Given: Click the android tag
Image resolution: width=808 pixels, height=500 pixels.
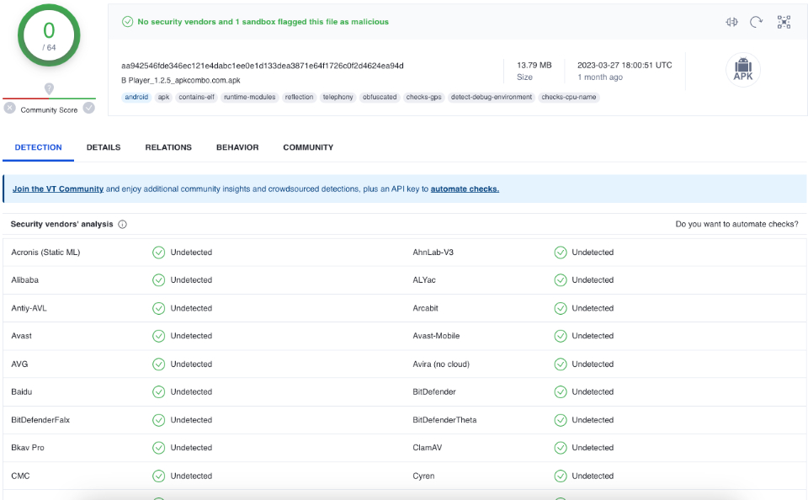Looking at the screenshot, I should pyautogui.click(x=136, y=97).
